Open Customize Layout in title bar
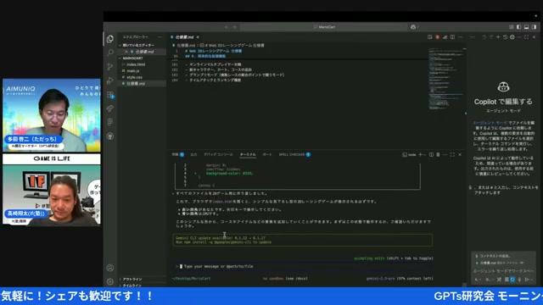 click(x=511, y=27)
